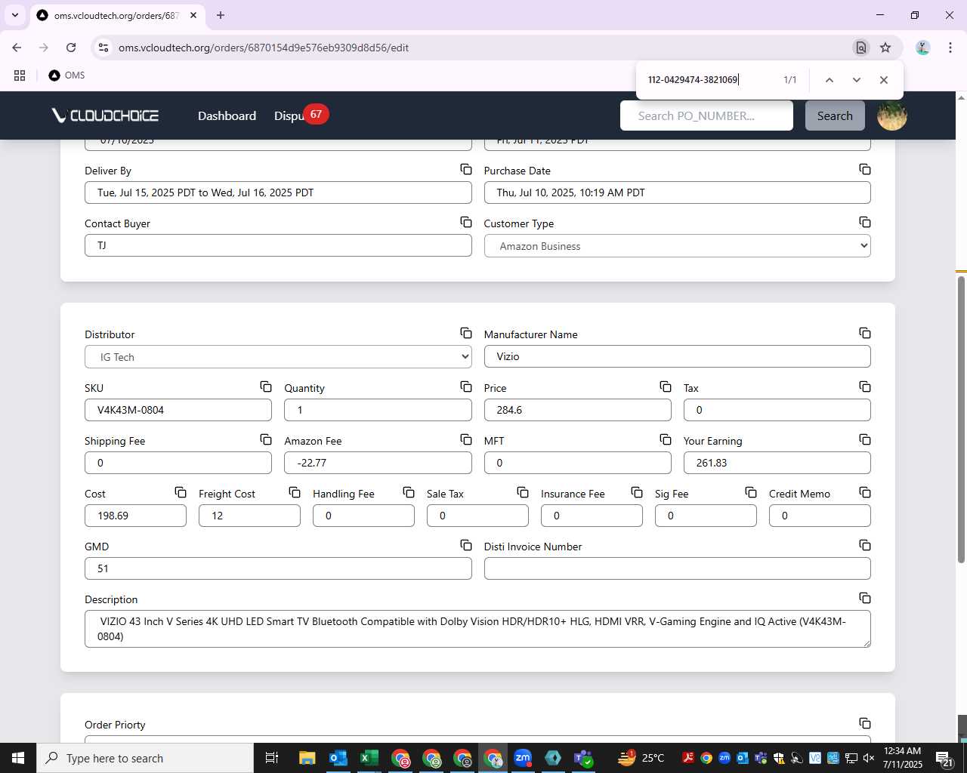Click the find-in-page text box
Screen dimensions: 967x773
pos(709,80)
